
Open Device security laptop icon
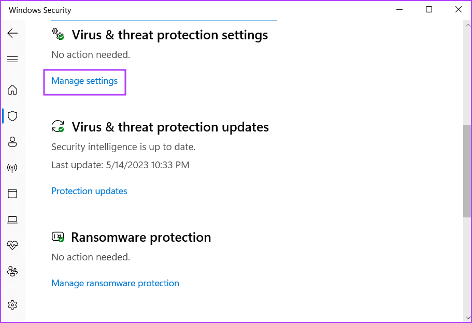pos(12,219)
